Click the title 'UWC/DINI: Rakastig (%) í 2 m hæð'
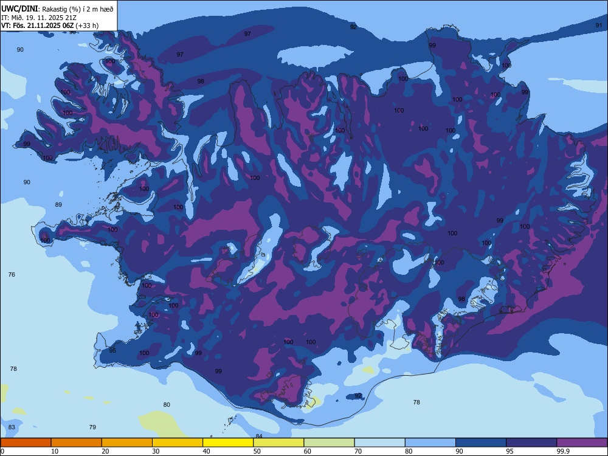This screenshot has width=608, height=456. [x=57, y=9]
